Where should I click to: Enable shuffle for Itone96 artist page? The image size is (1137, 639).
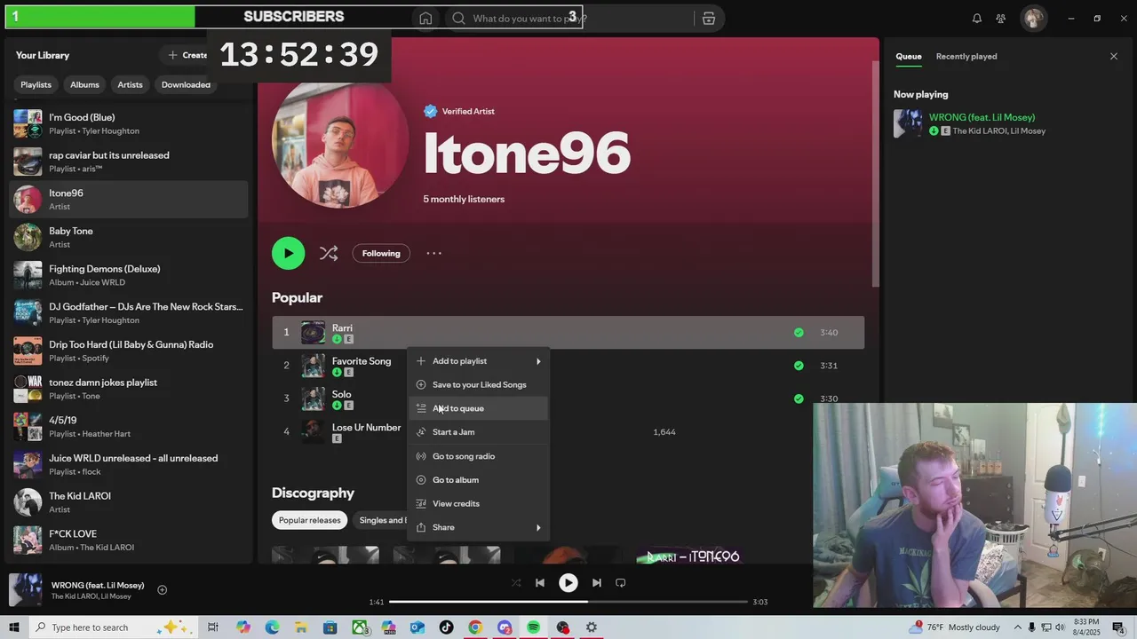[329, 253]
